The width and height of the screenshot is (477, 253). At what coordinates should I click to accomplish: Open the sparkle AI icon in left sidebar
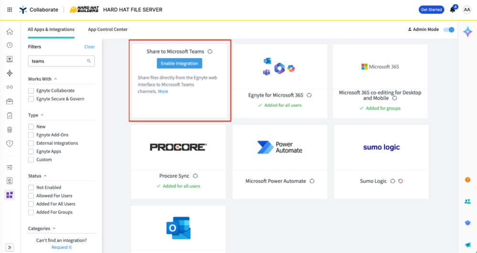pos(10,74)
